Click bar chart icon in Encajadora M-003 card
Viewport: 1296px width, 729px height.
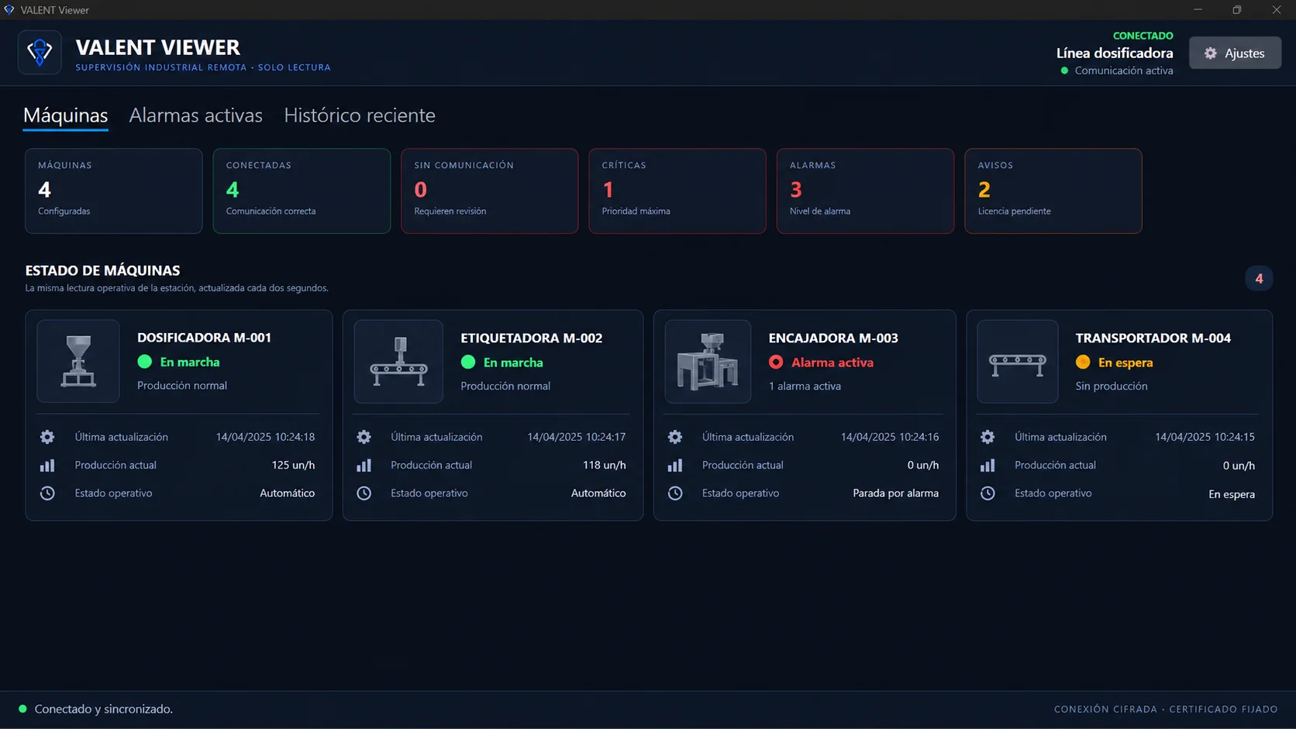tap(675, 465)
